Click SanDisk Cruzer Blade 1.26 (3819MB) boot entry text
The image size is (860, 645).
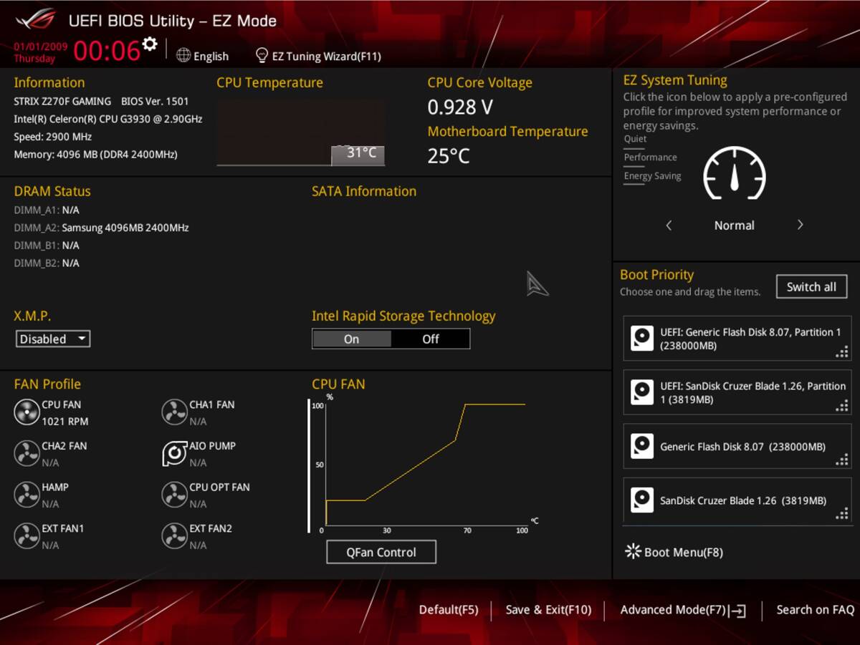pos(743,500)
